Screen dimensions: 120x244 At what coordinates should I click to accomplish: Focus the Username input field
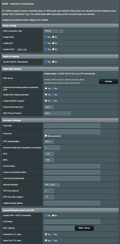72,126
